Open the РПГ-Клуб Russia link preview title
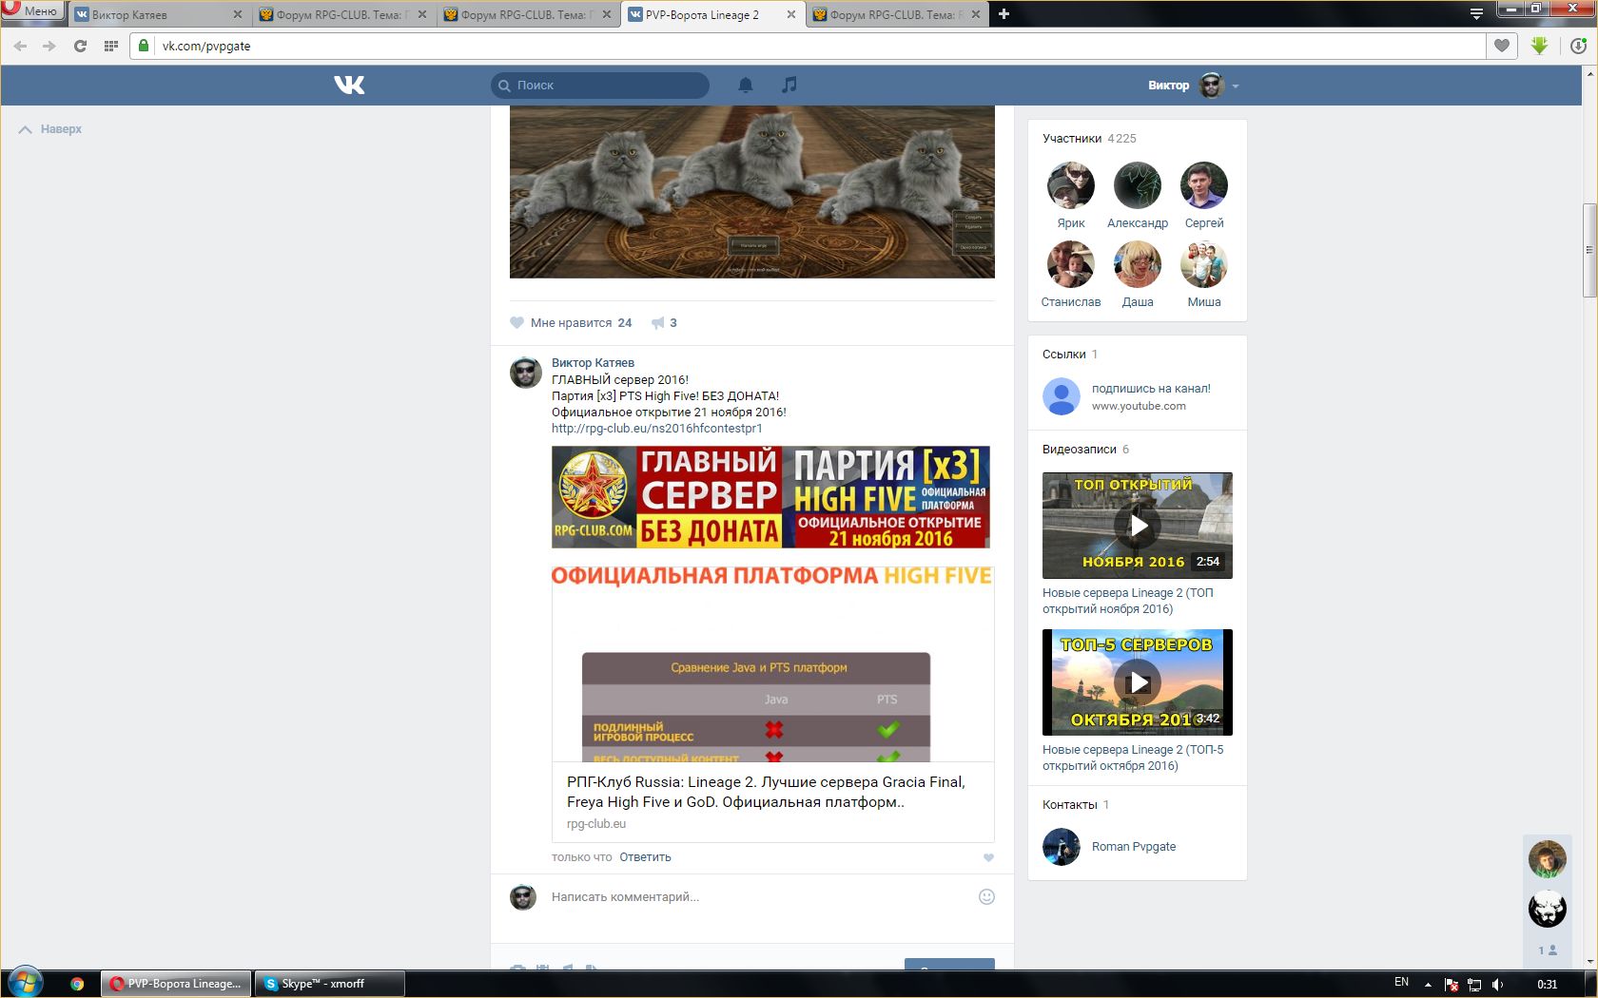The width and height of the screenshot is (1598, 998). (x=766, y=793)
